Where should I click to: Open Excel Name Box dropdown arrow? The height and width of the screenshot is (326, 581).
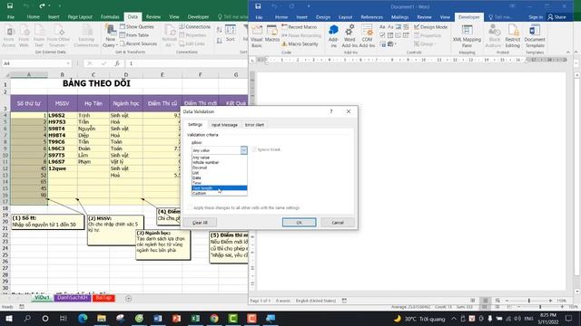(68, 63)
